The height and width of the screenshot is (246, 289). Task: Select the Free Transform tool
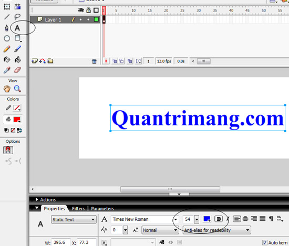[7, 7]
